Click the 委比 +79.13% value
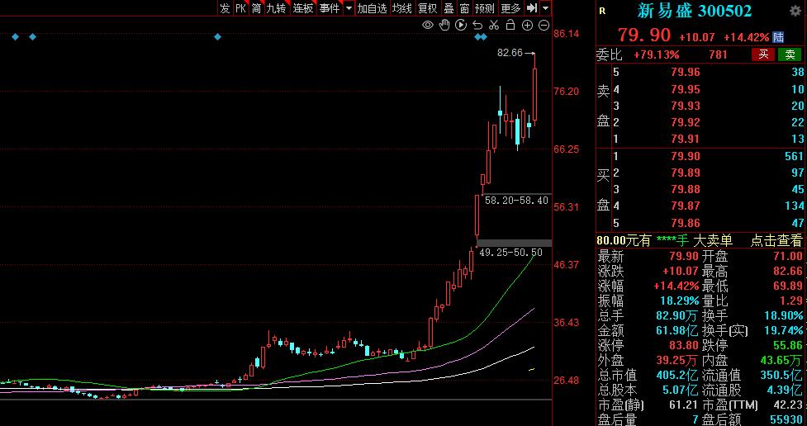 pos(656,54)
